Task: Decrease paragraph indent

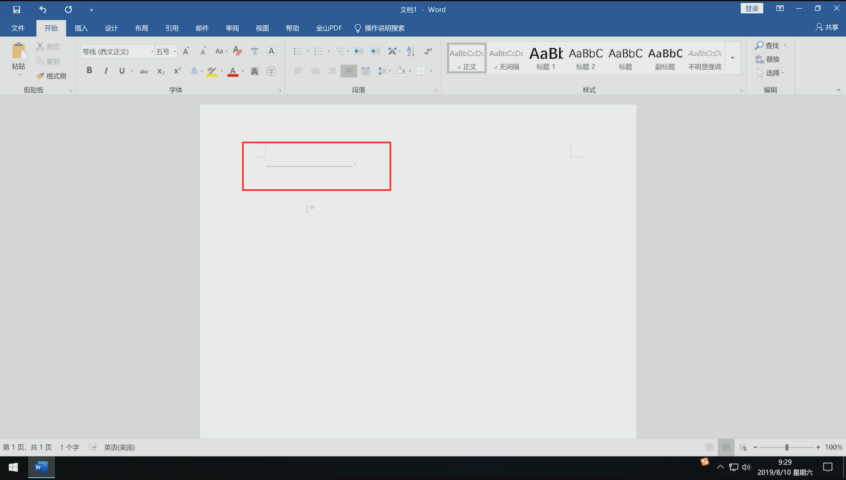Action: pyautogui.click(x=358, y=52)
